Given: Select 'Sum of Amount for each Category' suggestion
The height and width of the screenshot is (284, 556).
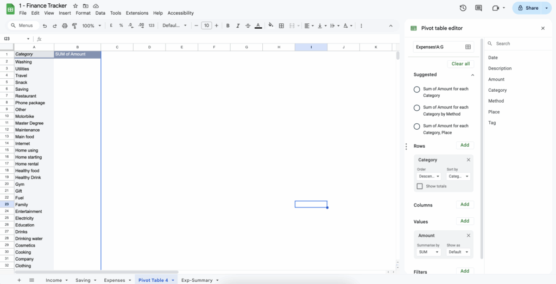Looking at the screenshot, I should click(x=417, y=90).
